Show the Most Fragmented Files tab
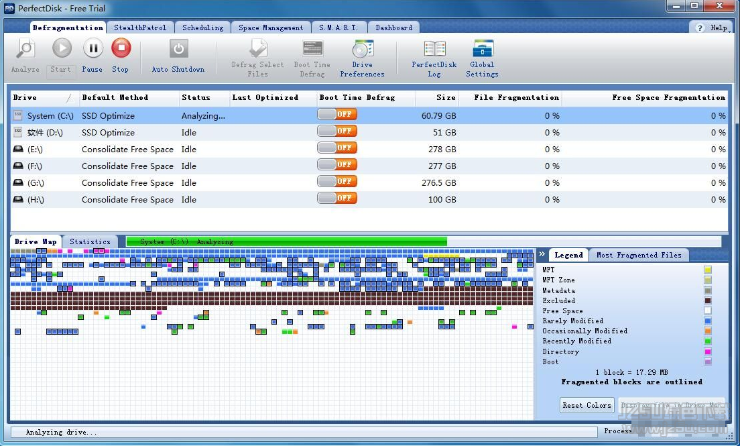The image size is (740, 446). pos(639,255)
